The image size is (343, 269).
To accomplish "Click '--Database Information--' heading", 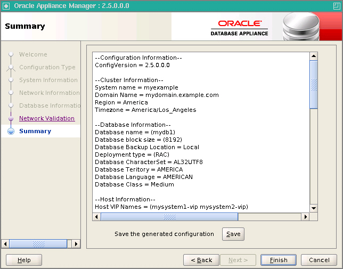I will [x=133, y=125].
